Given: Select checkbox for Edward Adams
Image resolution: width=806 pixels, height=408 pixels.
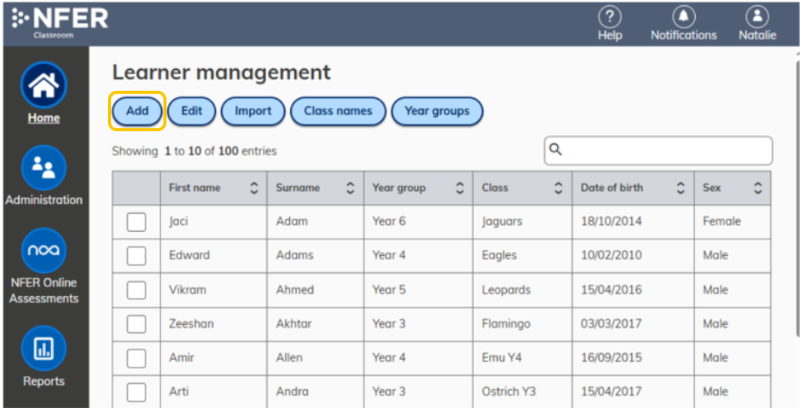Looking at the screenshot, I should coord(136,256).
